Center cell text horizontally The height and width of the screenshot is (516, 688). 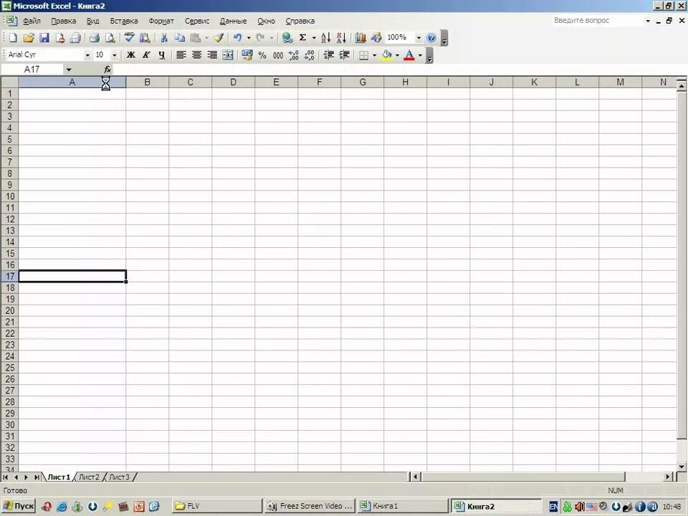196,55
